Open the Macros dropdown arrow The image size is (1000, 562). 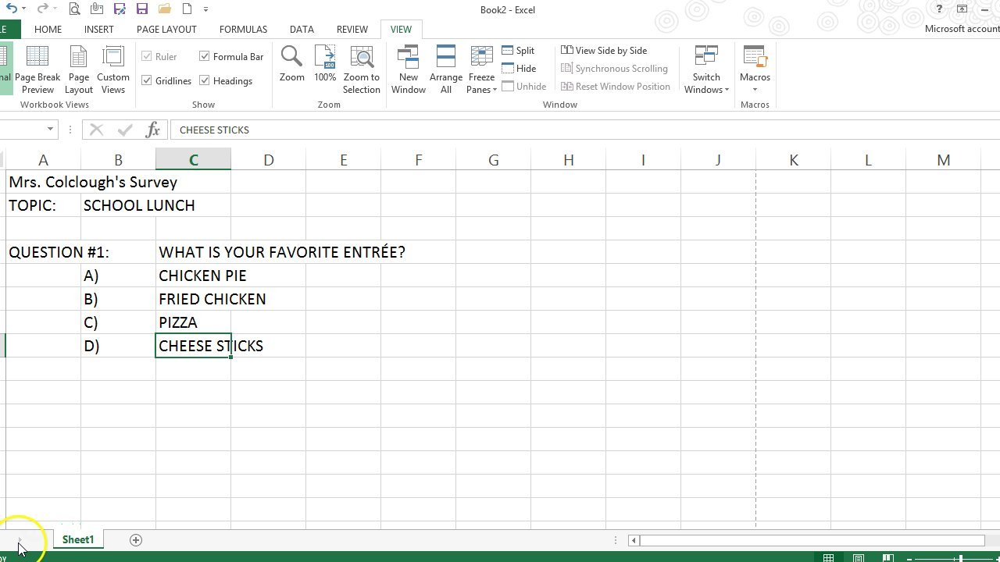pyautogui.click(x=755, y=90)
